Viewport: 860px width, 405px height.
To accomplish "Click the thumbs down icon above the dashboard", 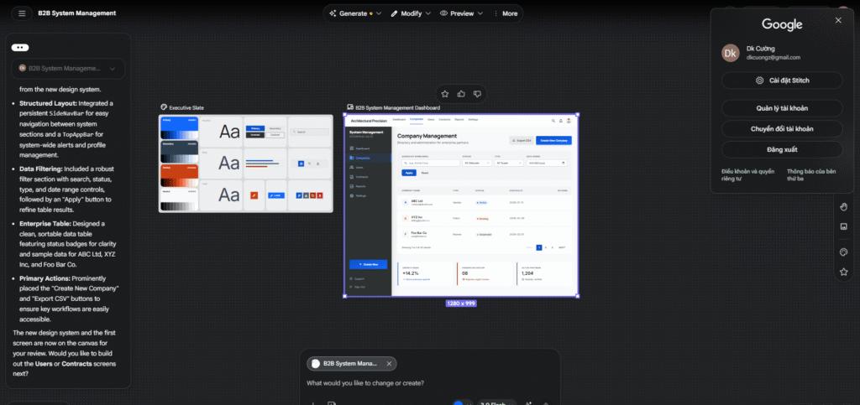I will point(478,93).
